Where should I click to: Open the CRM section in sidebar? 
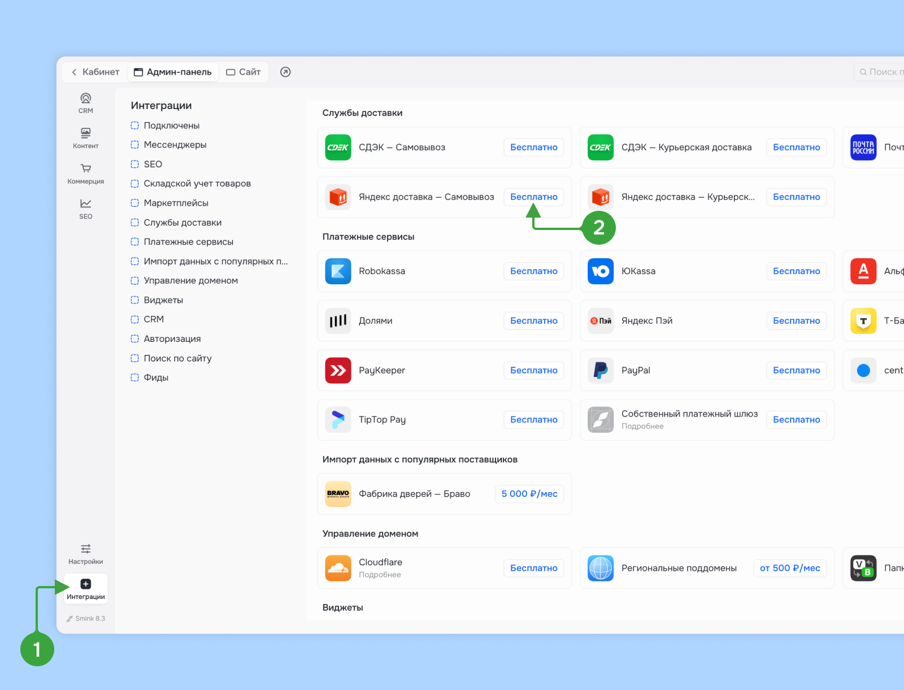(x=86, y=103)
